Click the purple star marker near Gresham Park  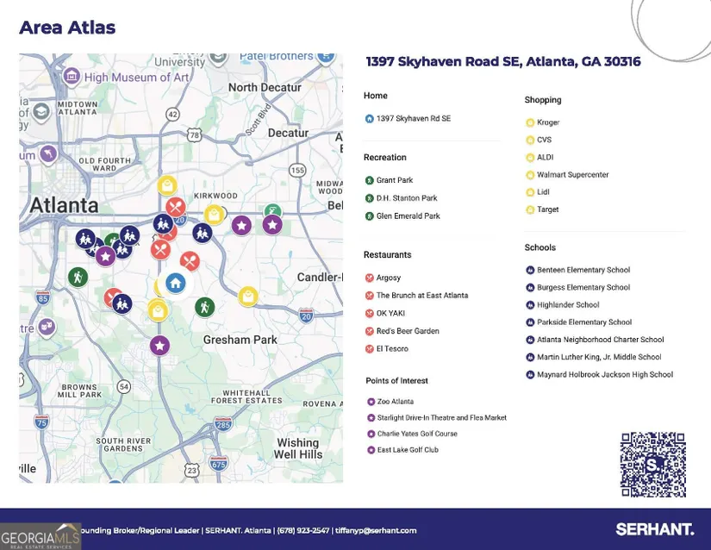(159, 346)
